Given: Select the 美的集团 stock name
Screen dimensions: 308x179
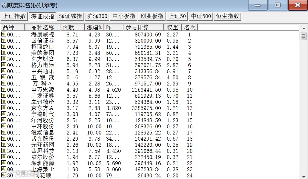Looking at the screenshot, I should pyautogui.click(x=43, y=53).
